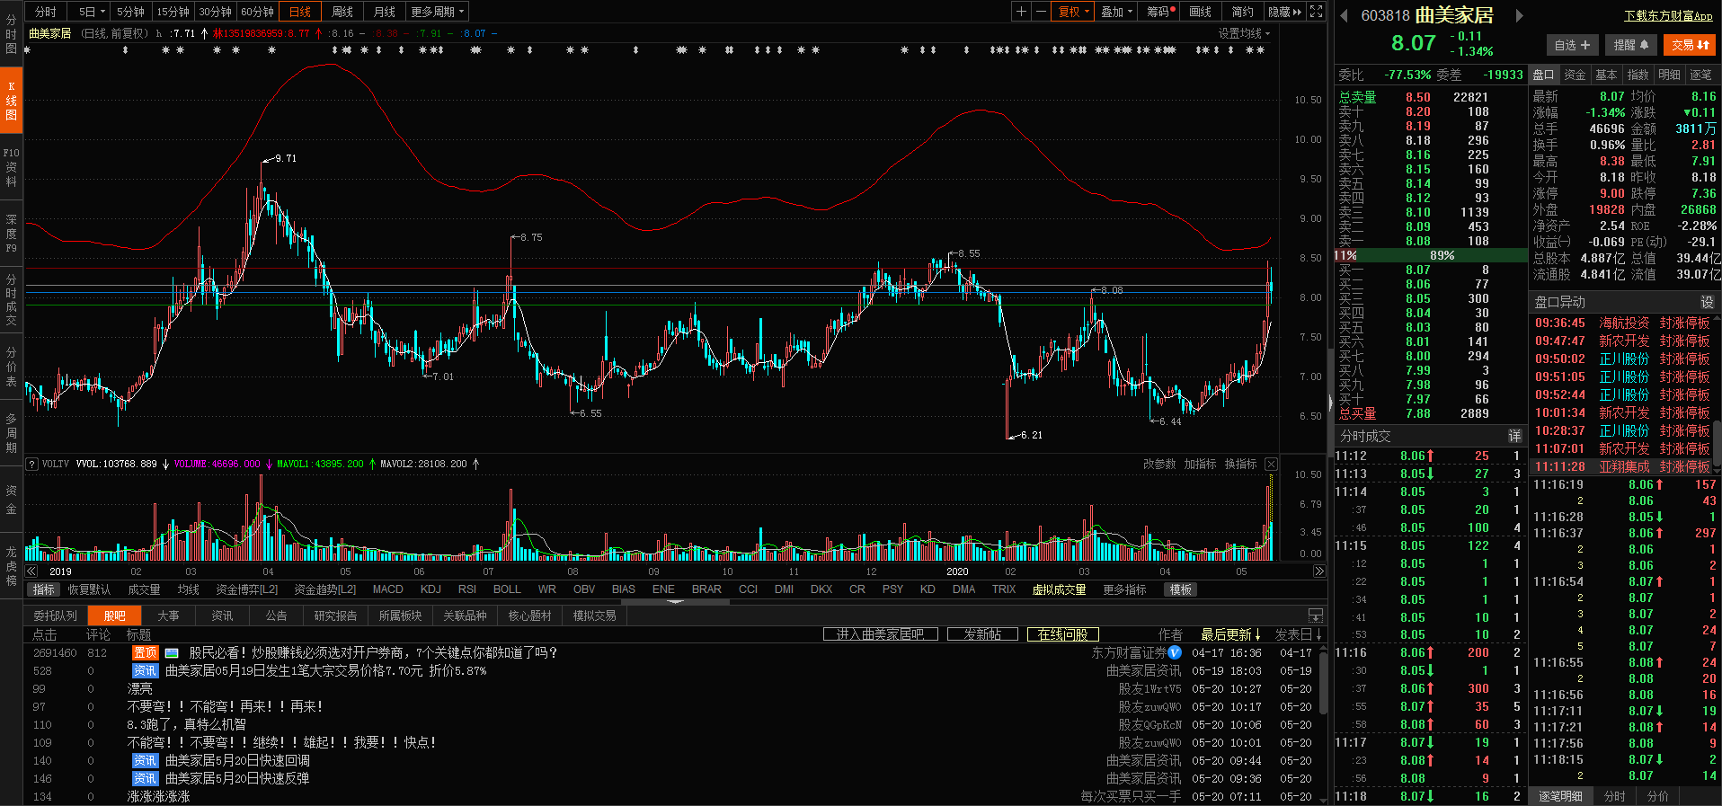Click 换指标 to switch indicator
1722x806 pixels.
coord(1240,464)
